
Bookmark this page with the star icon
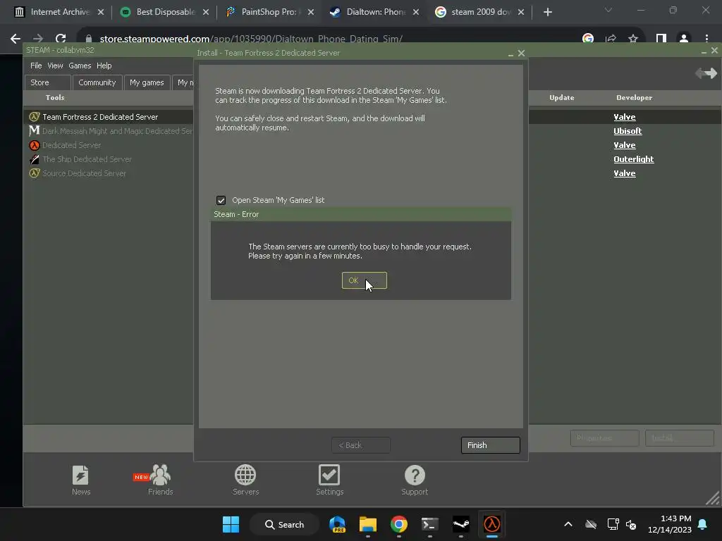pos(633,39)
